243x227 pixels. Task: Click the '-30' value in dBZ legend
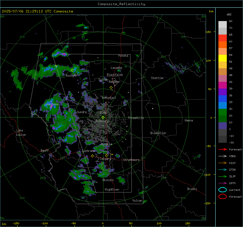point(231,143)
